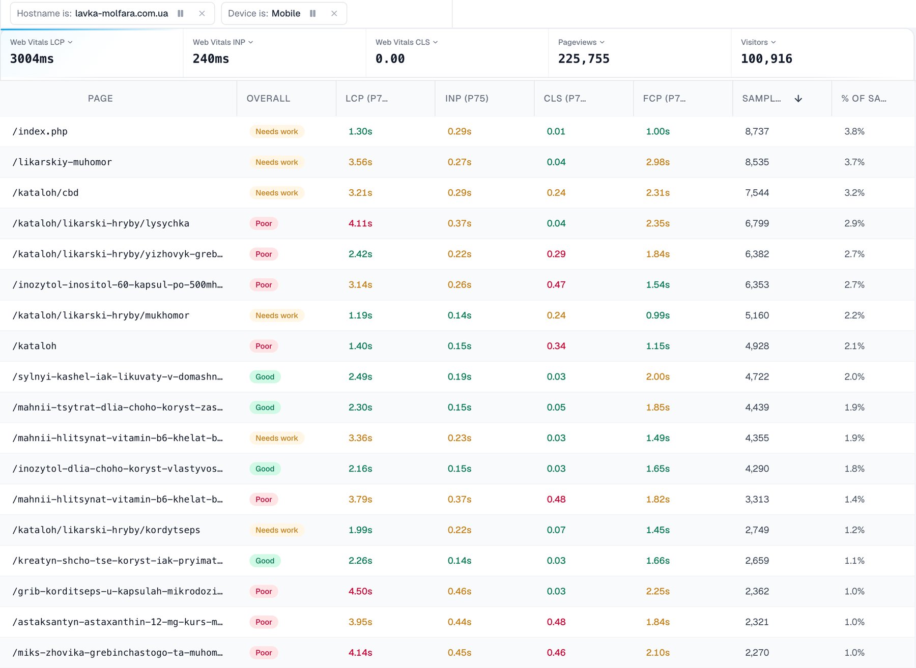Select the Visitors 100,916 card
This screenshot has height=668, width=916.
coord(822,52)
